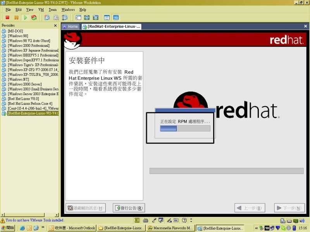Select highlighted [RedHat-Enterprise-Linux-WS-V4.0] favorite
This screenshot has width=310, height=232.
33,113
